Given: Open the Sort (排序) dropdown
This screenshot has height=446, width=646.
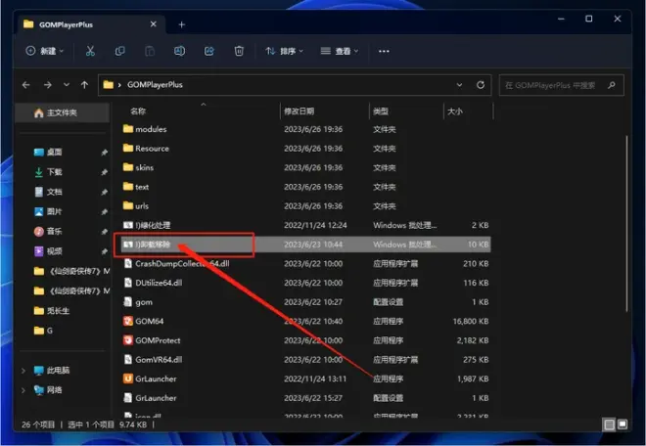Looking at the screenshot, I should coord(284,51).
